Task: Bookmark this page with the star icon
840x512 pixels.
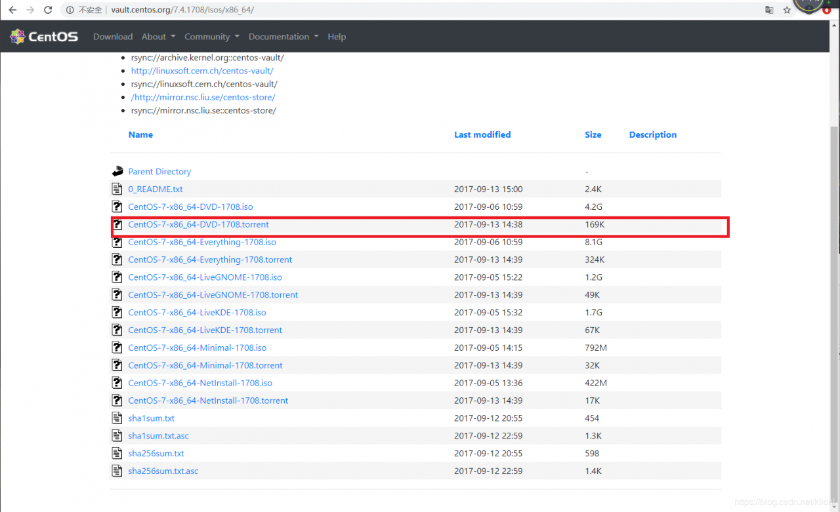Action: 787,10
